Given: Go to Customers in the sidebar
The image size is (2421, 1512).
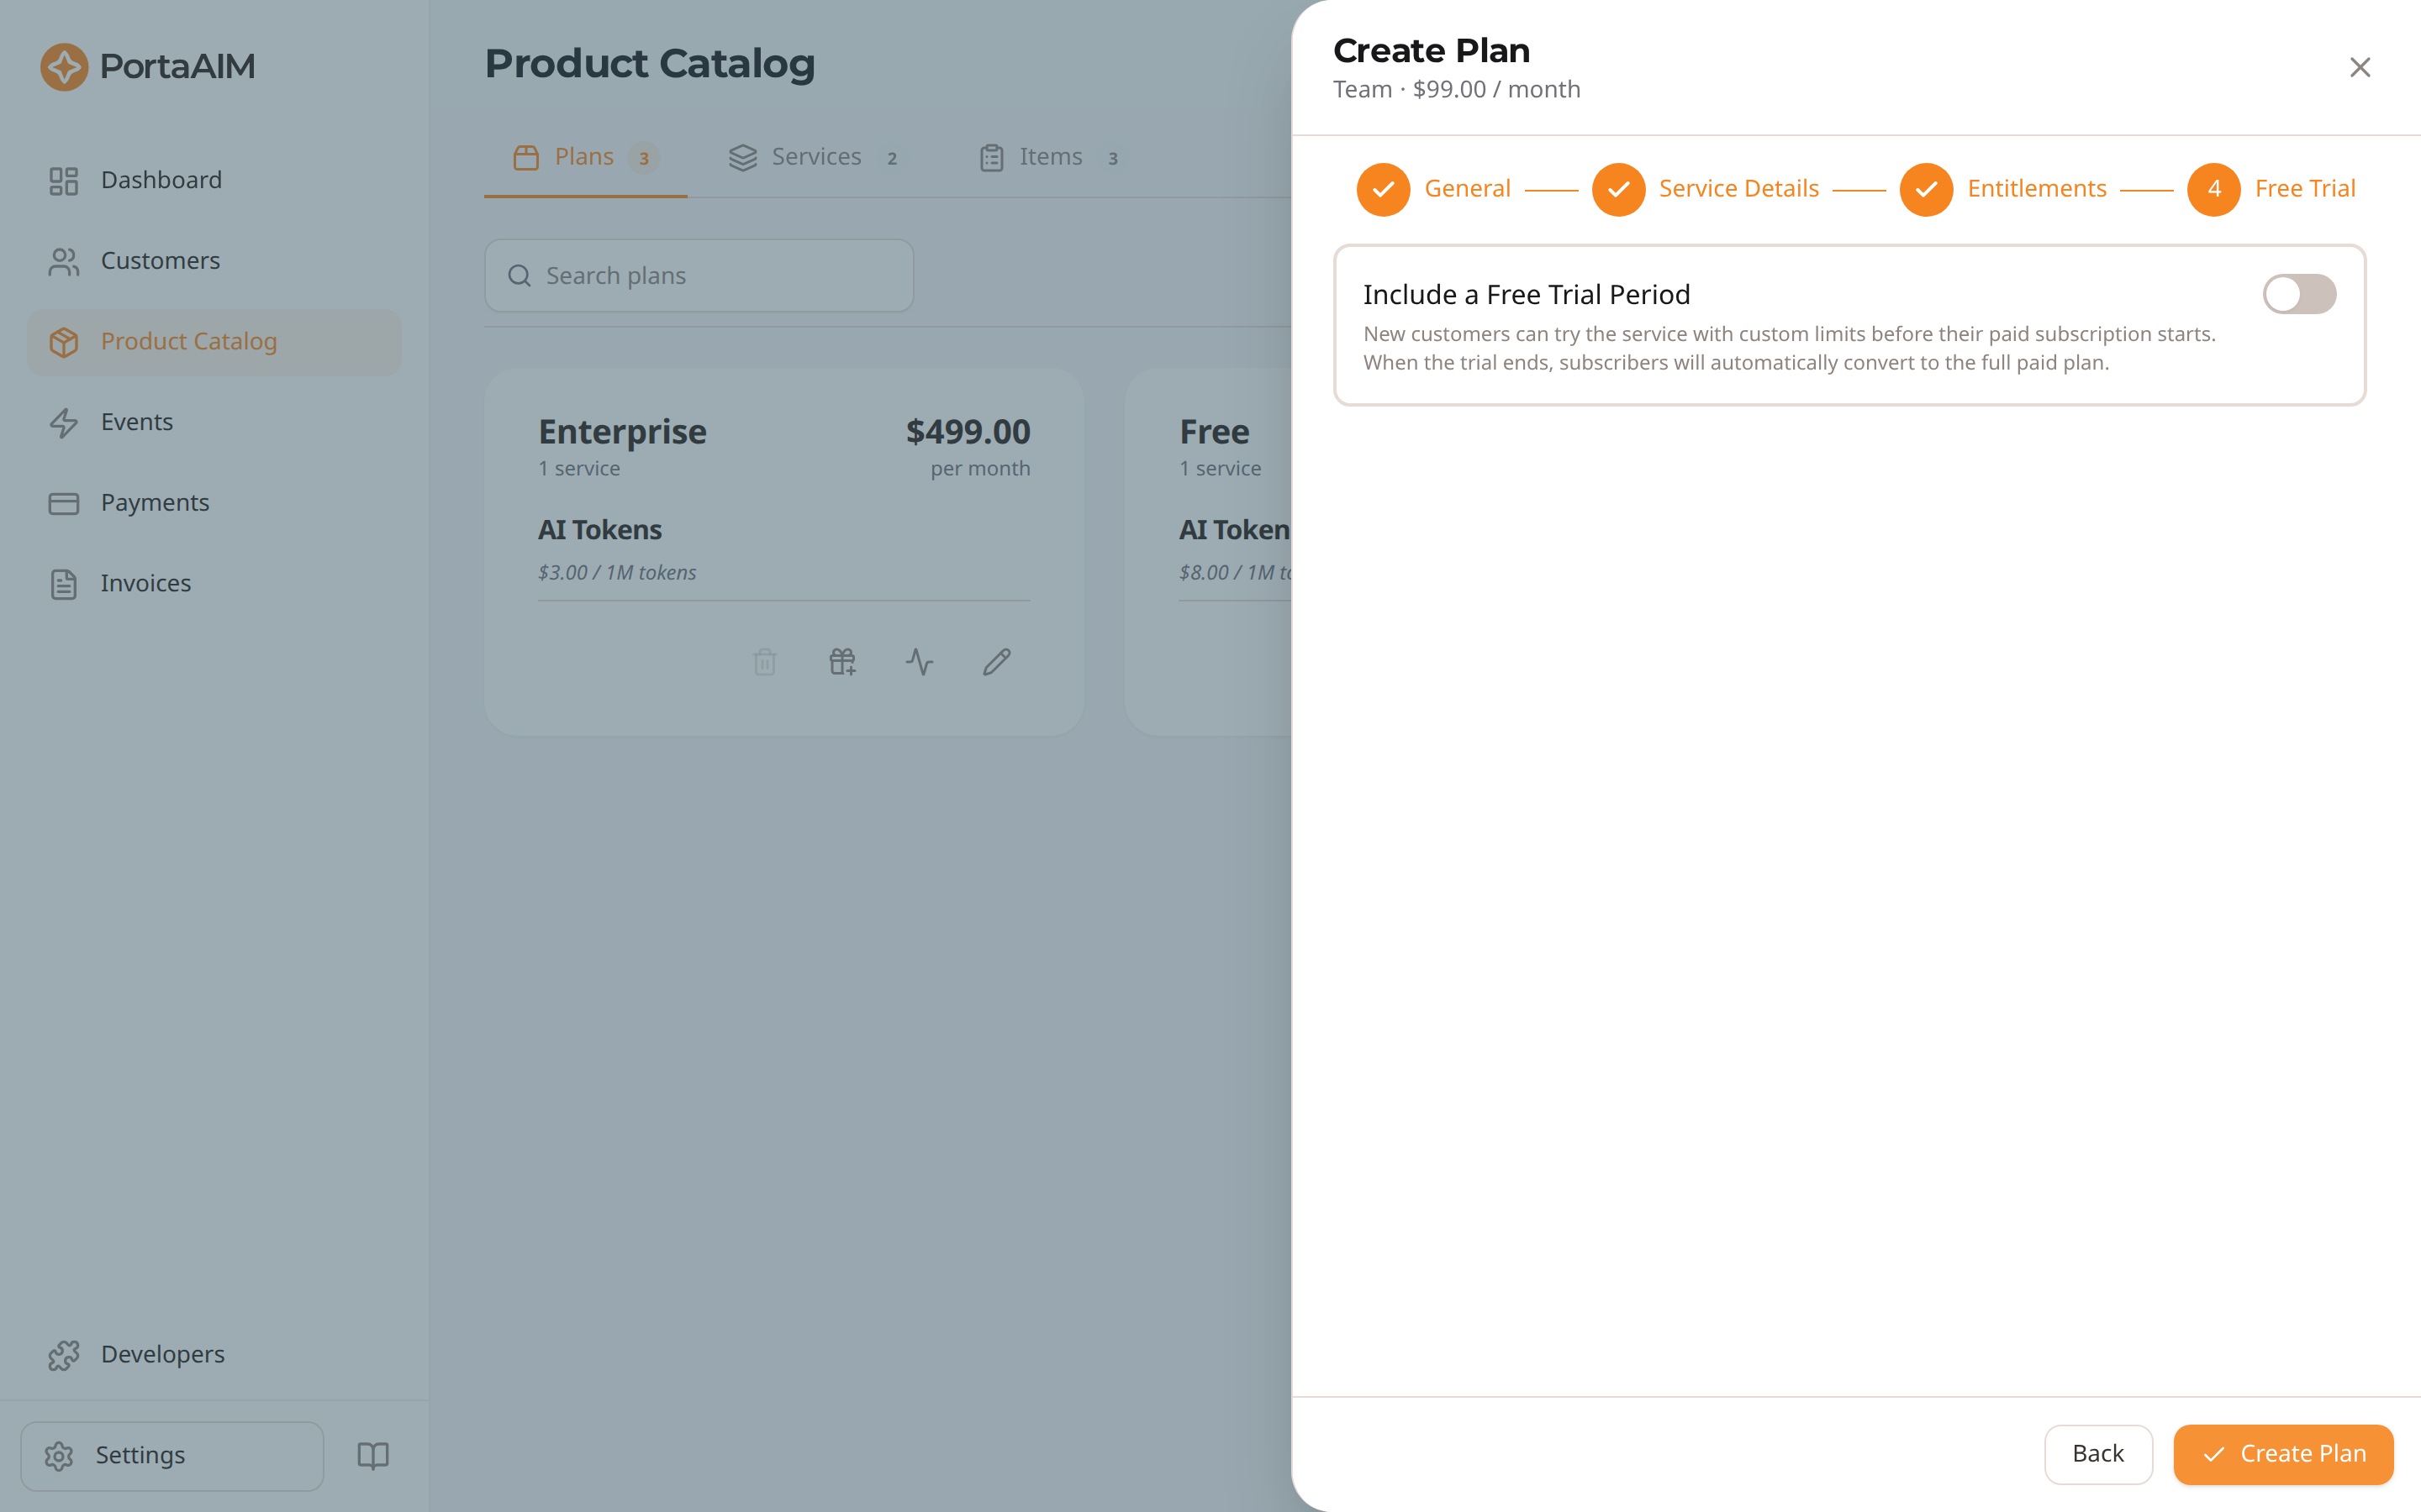Looking at the screenshot, I should [214, 261].
